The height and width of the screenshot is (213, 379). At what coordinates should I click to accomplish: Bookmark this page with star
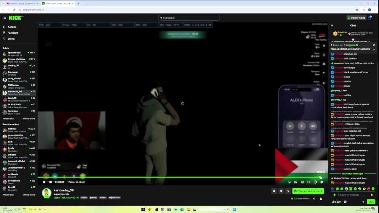(357, 10)
